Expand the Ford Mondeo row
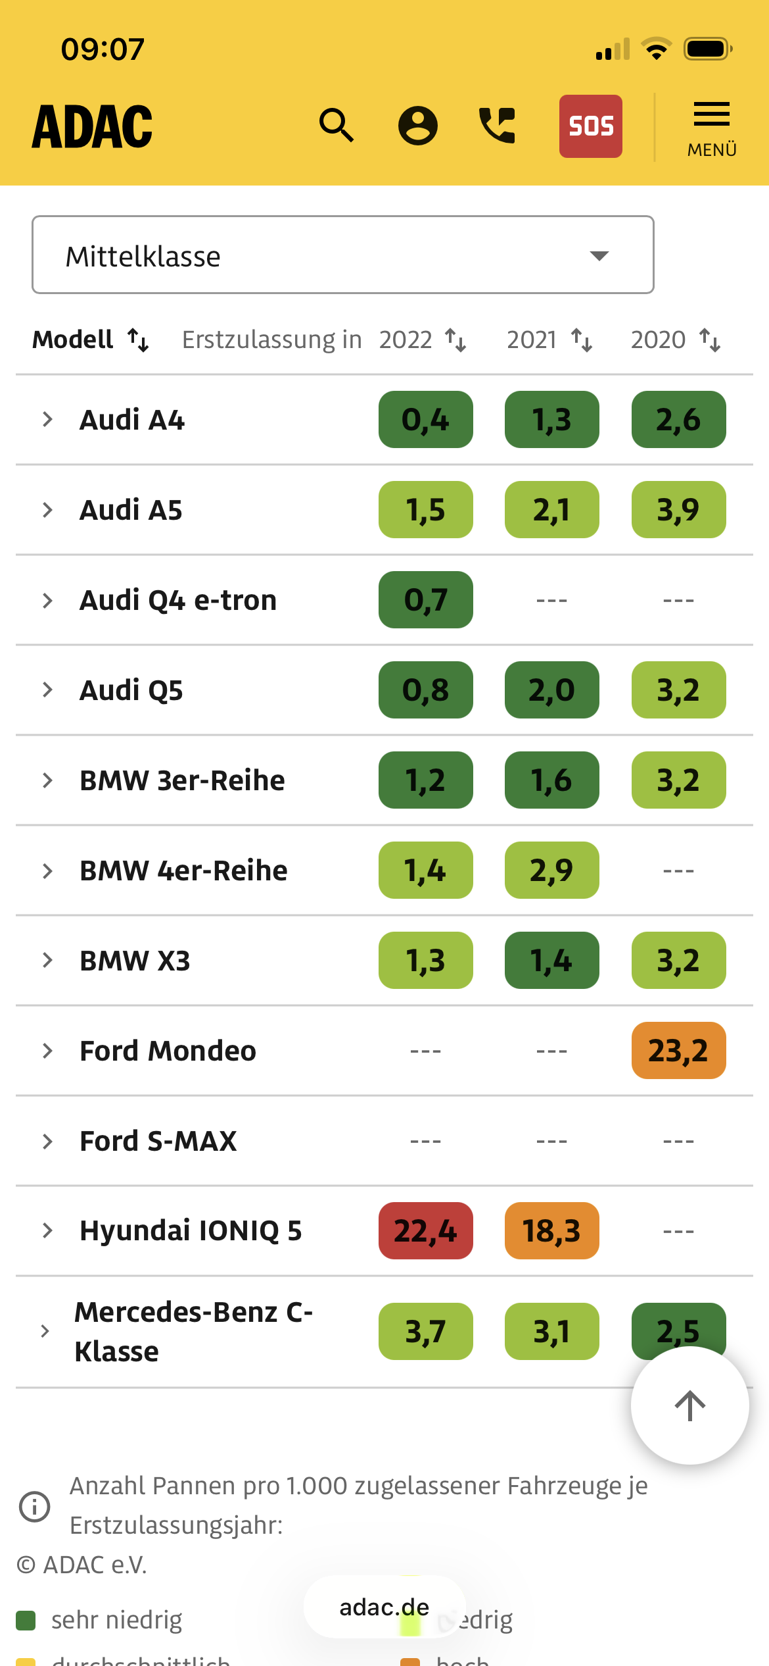 click(47, 1051)
